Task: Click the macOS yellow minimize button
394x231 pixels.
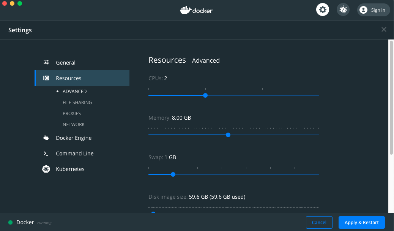Action: [12, 3]
